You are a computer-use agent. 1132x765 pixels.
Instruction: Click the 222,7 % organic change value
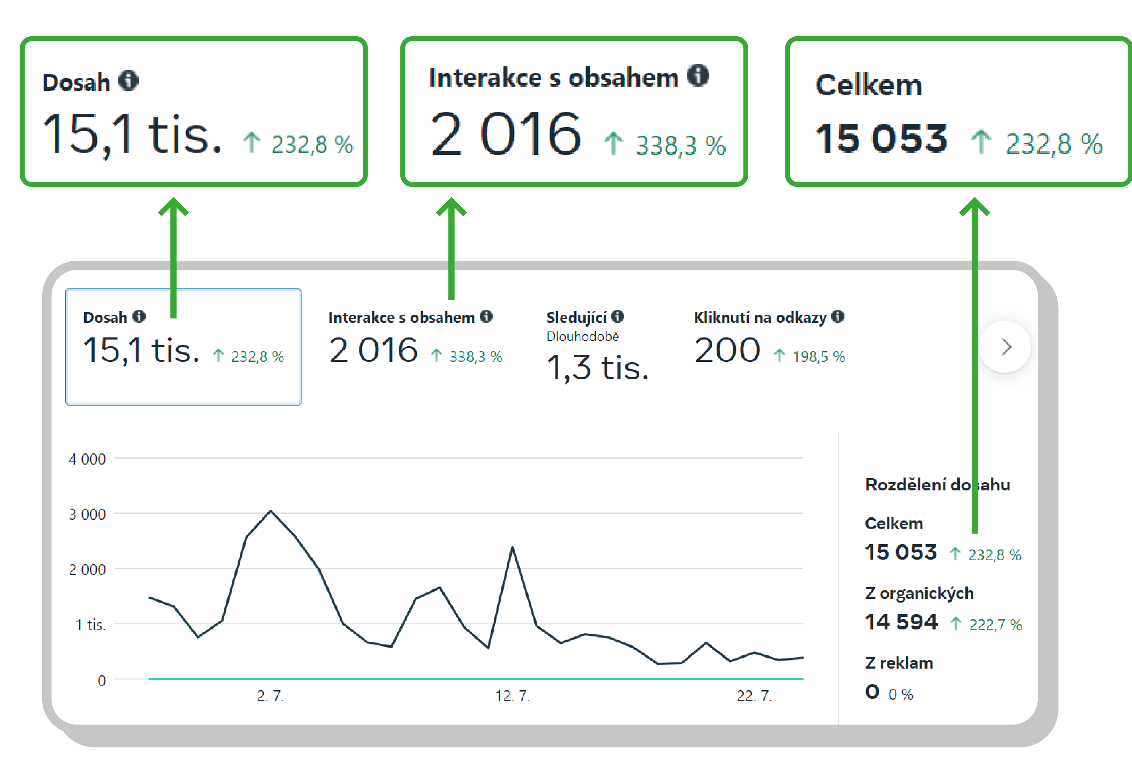[x=996, y=625]
